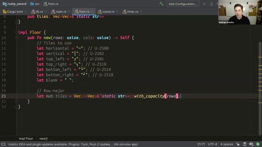Open the Add Configuration dropdown

(x=183, y=4)
